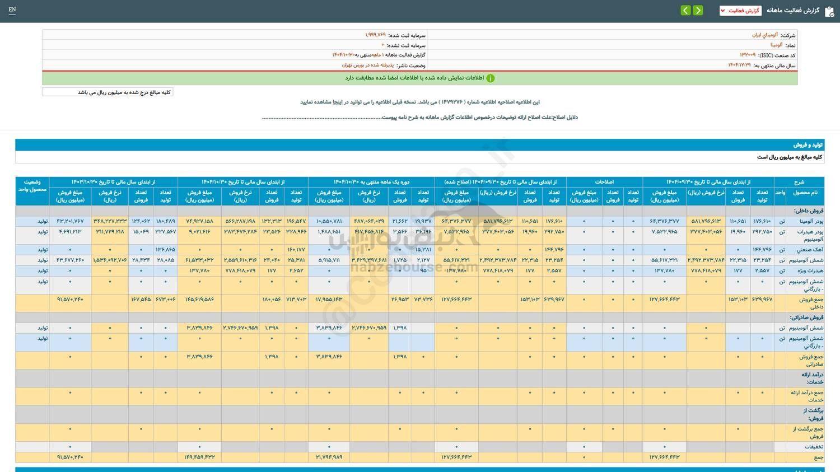Viewport: 840px width, 472px height.
Task: Click the پودر آلومینا product row
Action: point(795,221)
